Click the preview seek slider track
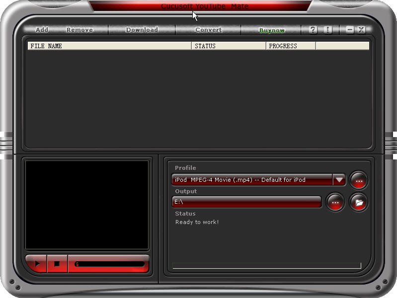 109,264
